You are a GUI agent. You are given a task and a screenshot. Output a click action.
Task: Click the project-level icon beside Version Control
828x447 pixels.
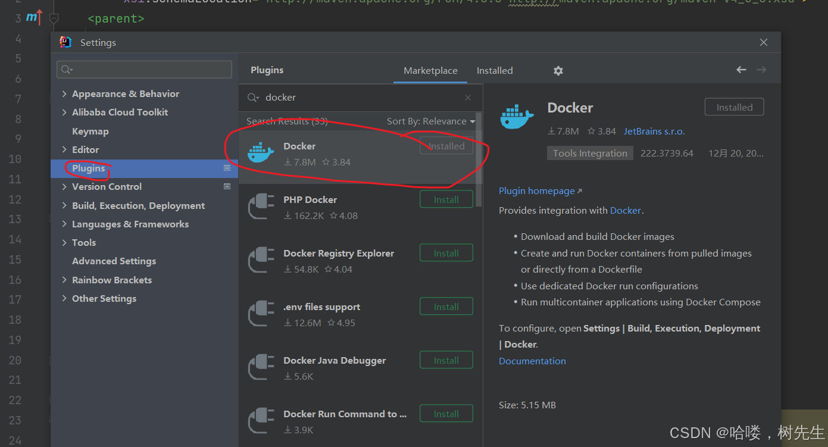tap(227, 187)
